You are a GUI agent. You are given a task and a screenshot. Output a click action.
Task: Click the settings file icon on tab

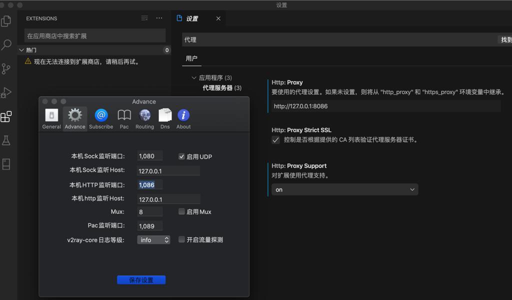click(x=179, y=18)
